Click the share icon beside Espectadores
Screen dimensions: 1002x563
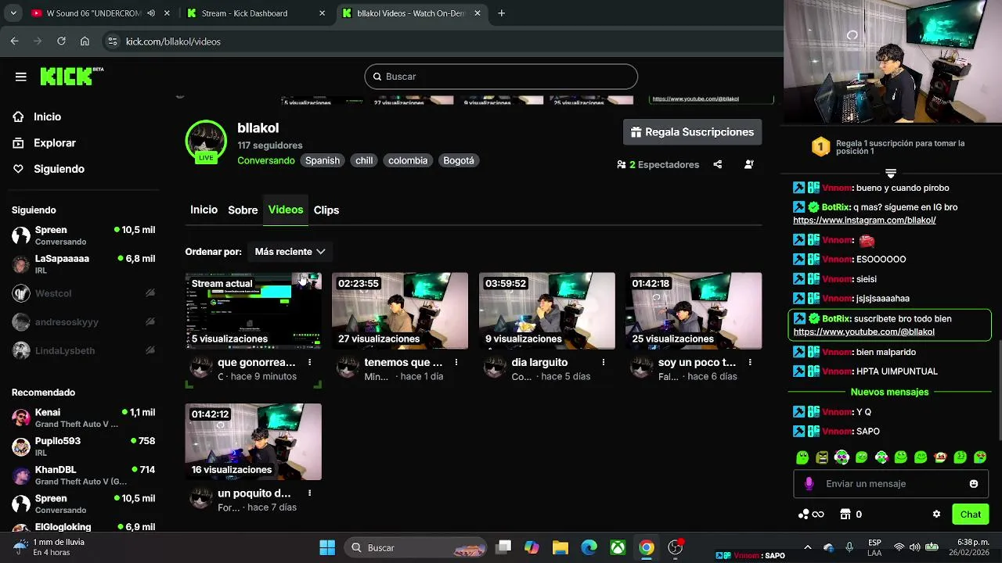coord(718,164)
